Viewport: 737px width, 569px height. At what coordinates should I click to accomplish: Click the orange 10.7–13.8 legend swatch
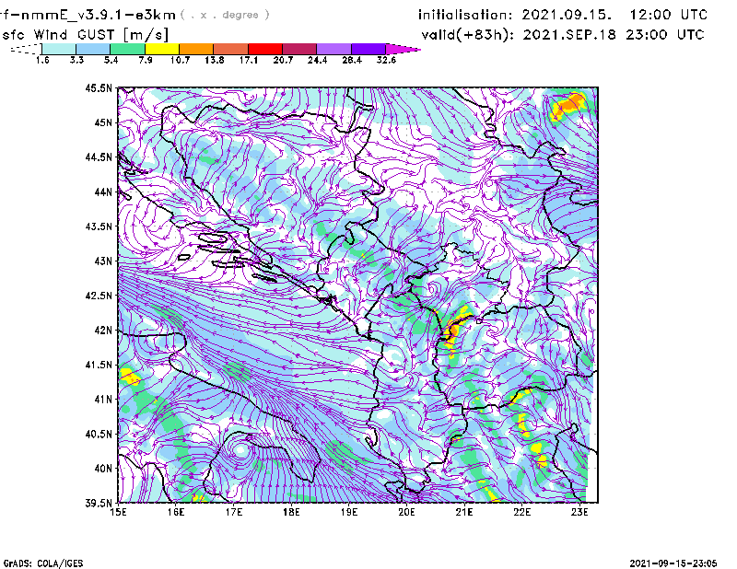tap(196, 49)
